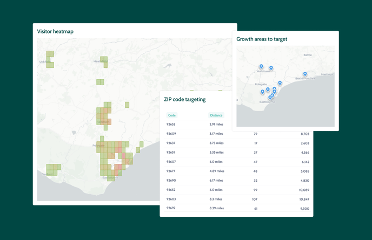
Task: Click the Hastings label on the growth map
Action: [327, 74]
